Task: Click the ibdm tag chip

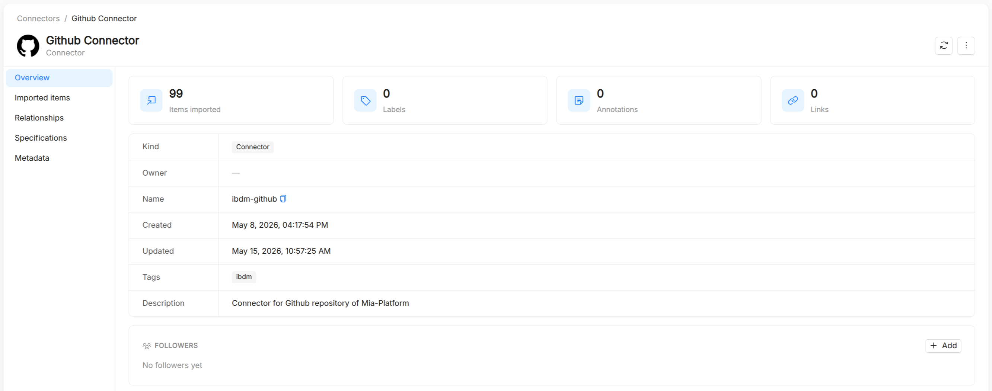Action: [x=244, y=277]
